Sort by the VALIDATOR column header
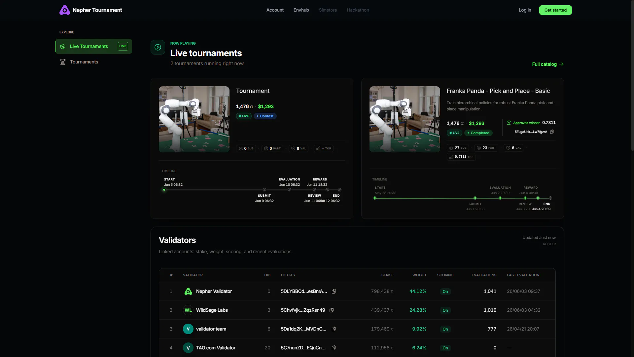This screenshot has width=634, height=357. [193, 275]
